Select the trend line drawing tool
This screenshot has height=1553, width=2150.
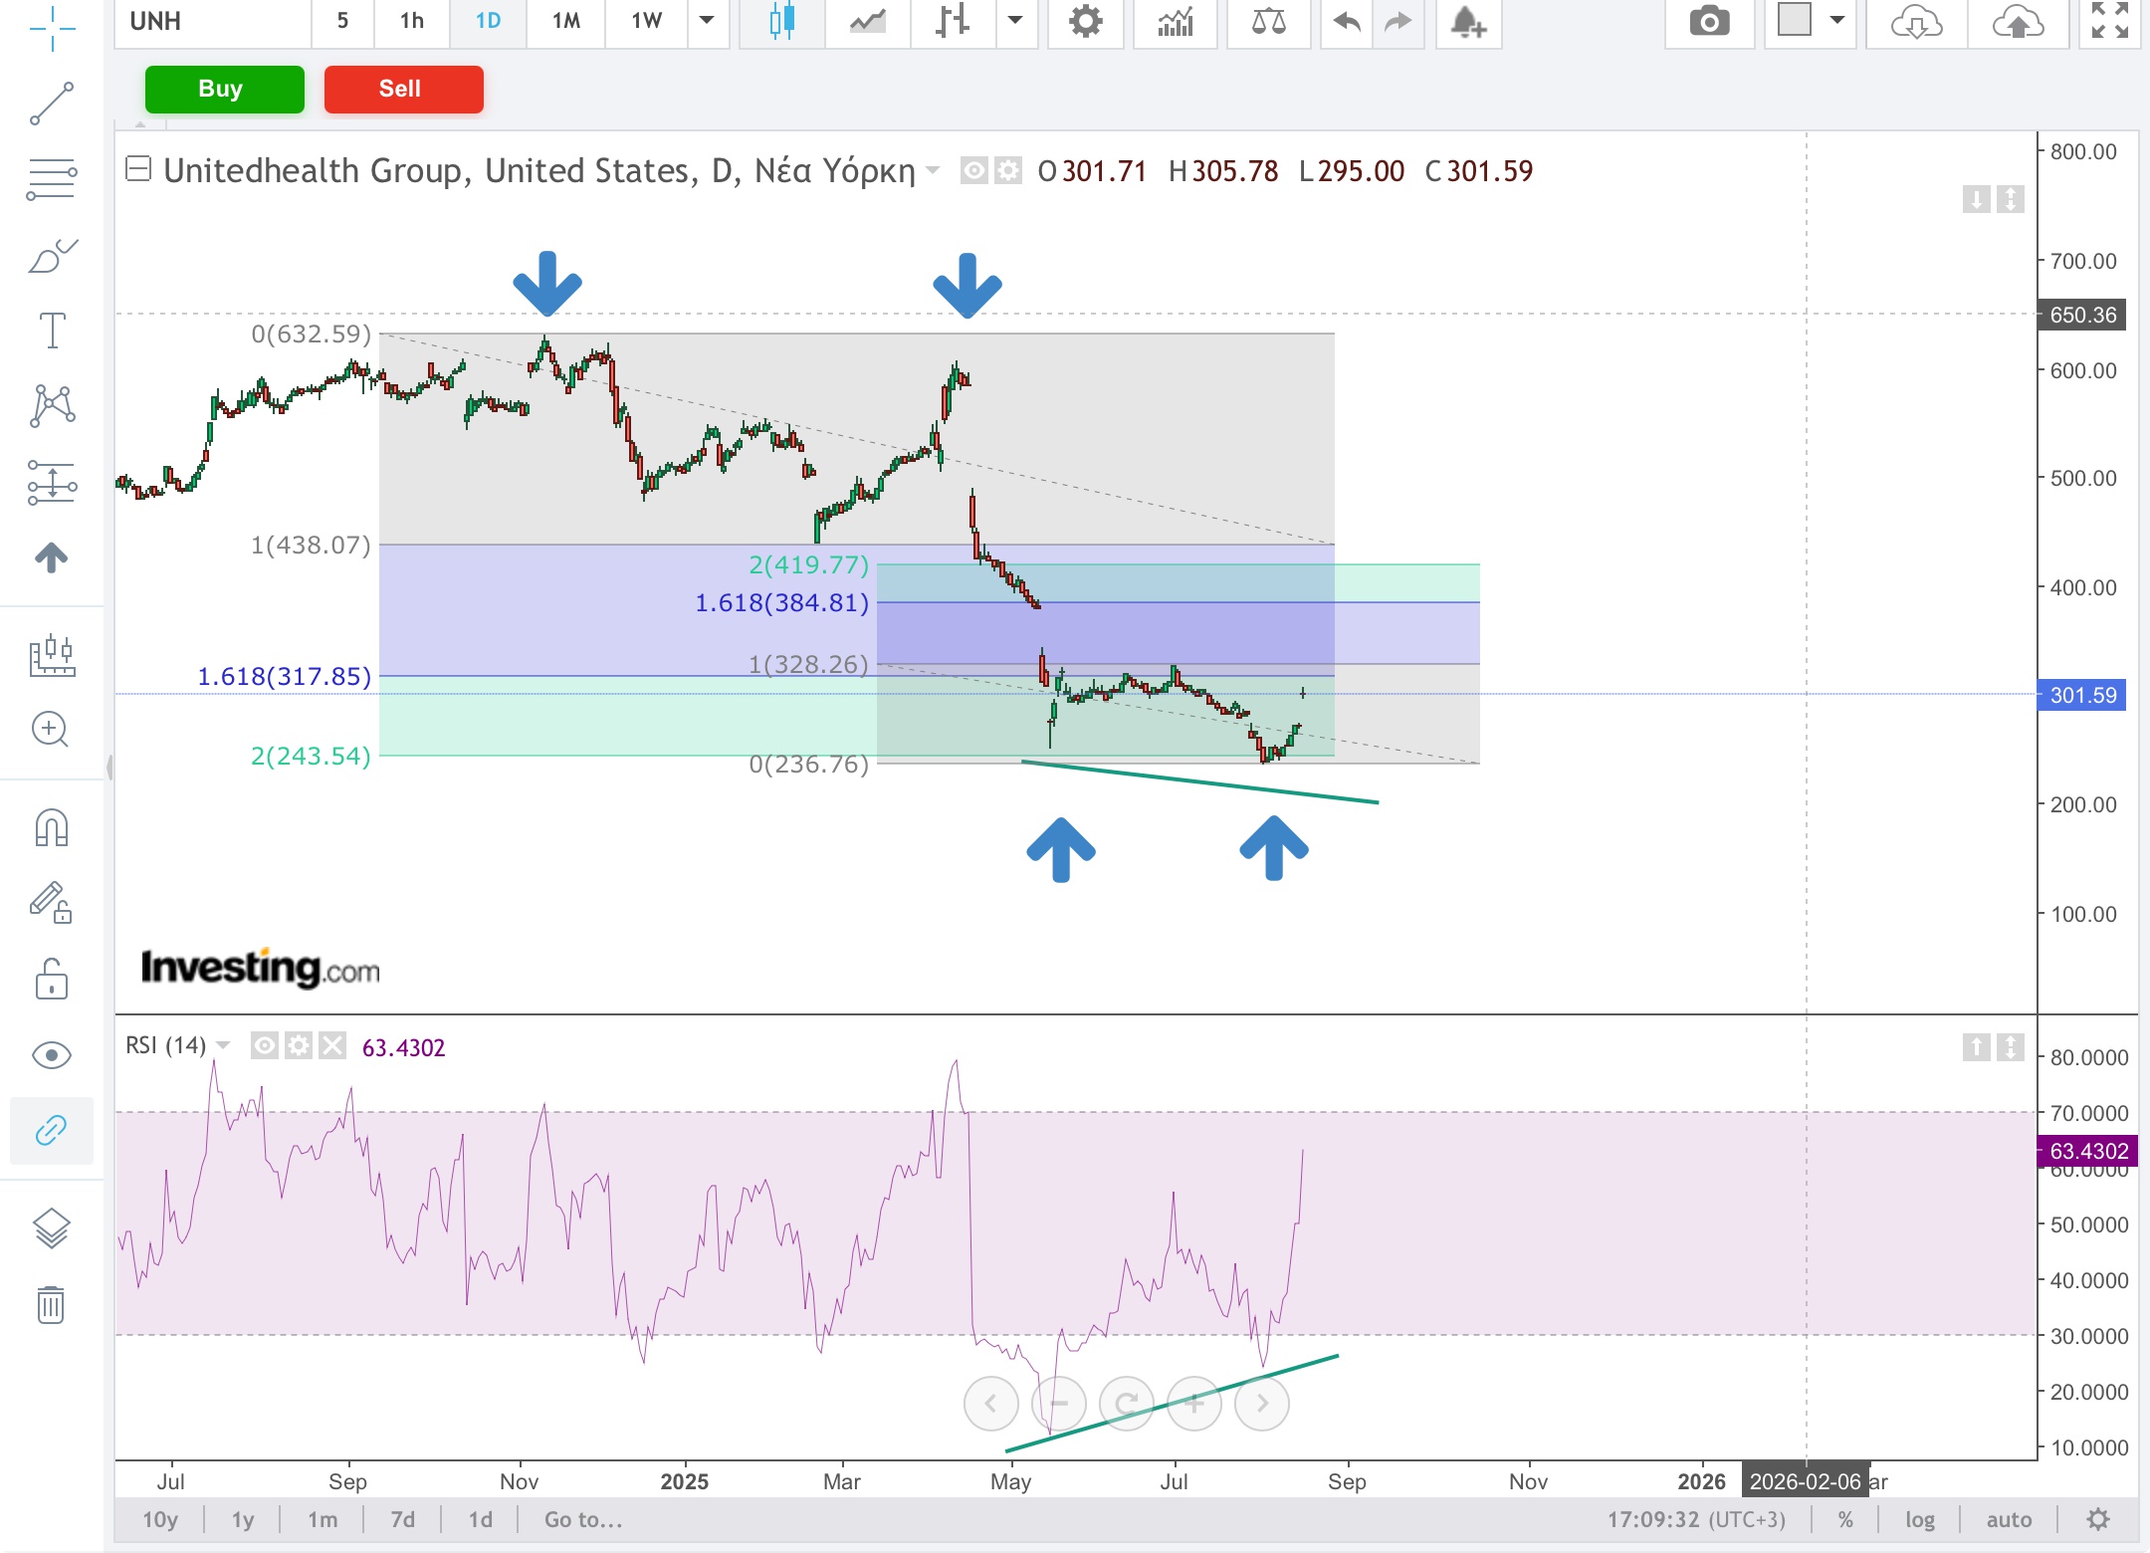[x=52, y=104]
